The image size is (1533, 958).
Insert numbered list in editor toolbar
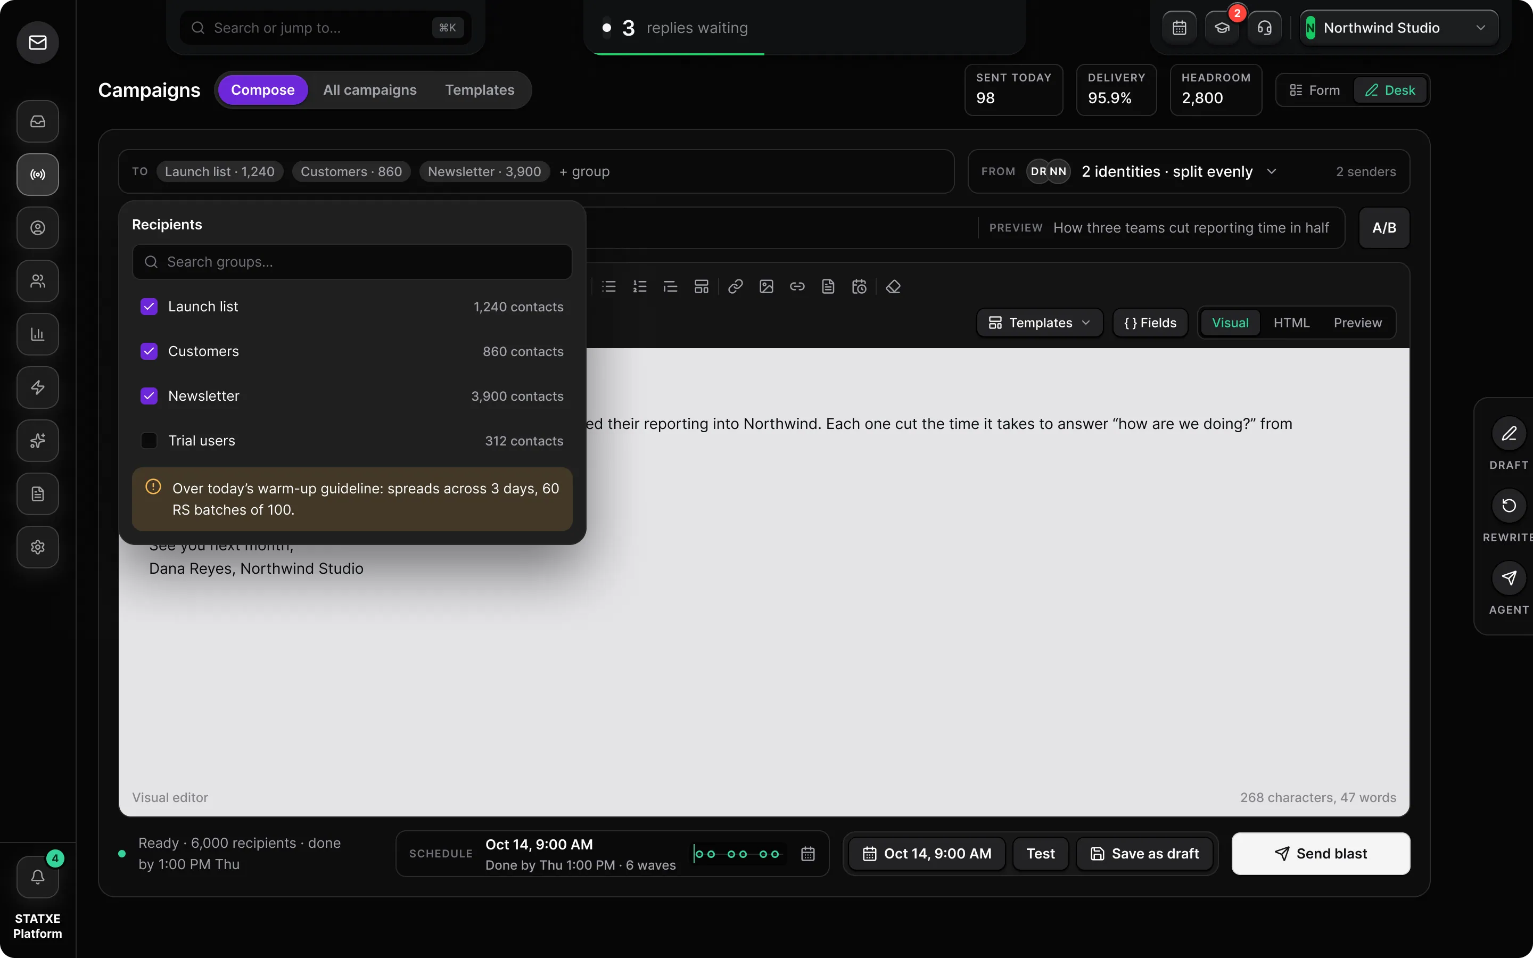640,286
